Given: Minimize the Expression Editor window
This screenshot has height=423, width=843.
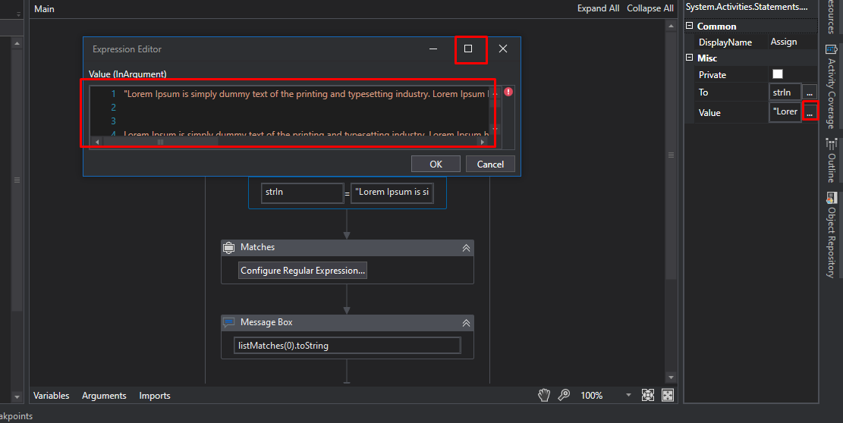Looking at the screenshot, I should click(x=433, y=49).
